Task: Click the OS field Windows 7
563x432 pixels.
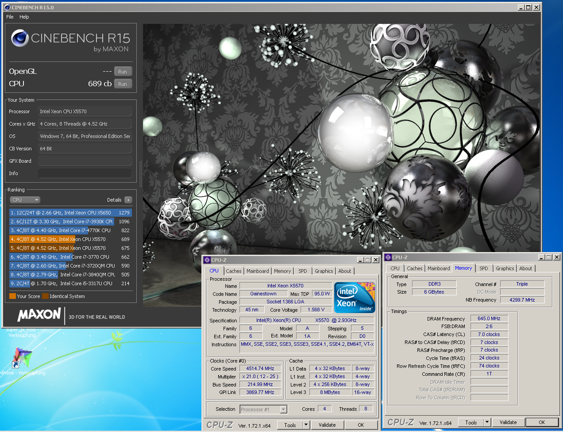Action: click(85, 136)
